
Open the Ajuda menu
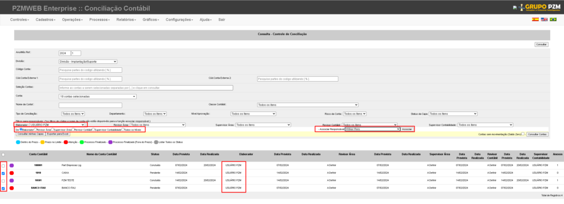click(x=205, y=19)
